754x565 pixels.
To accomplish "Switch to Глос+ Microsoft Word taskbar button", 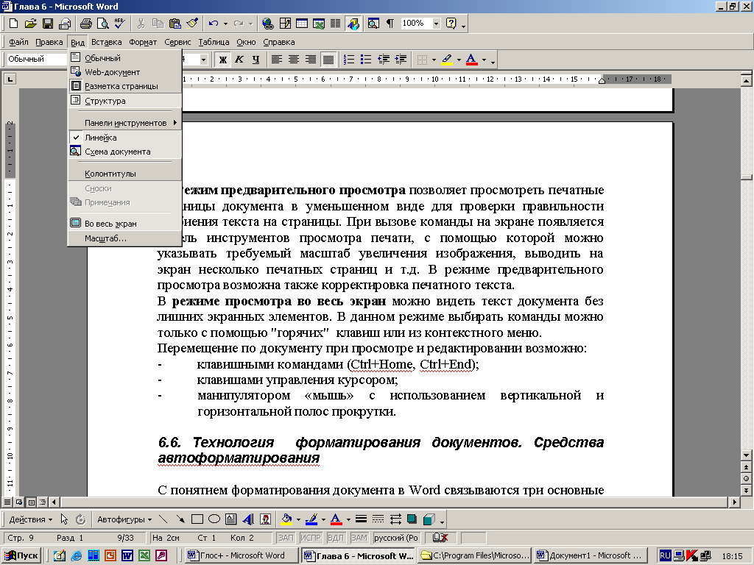I will pos(240,555).
